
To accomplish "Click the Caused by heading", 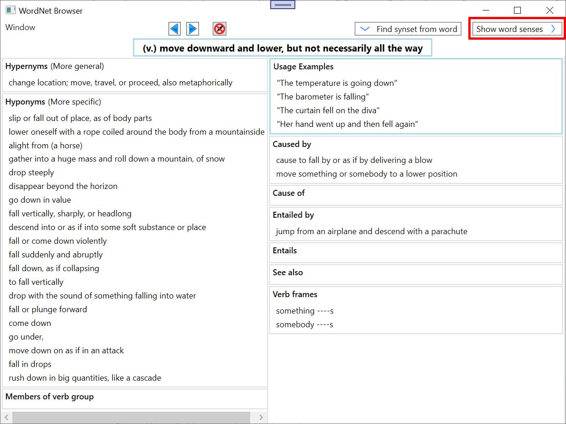I will point(292,144).
